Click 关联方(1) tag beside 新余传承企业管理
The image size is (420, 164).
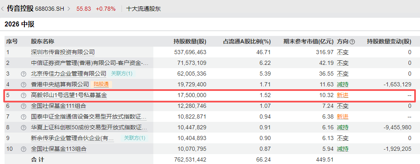[x=134, y=138]
